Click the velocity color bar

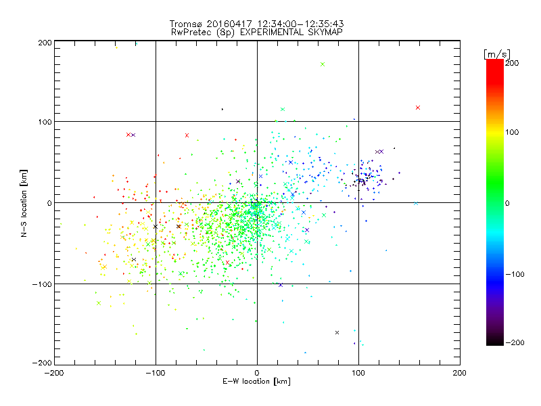[x=495, y=202]
